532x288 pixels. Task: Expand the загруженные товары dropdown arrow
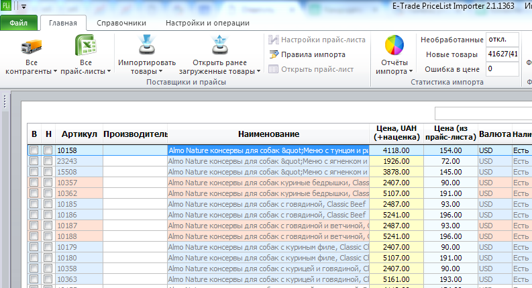[258, 71]
